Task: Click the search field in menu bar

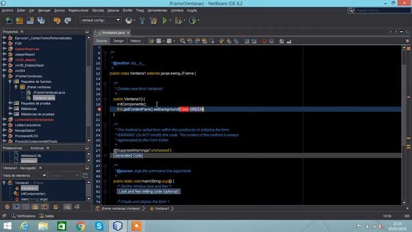Action: [x=379, y=10]
